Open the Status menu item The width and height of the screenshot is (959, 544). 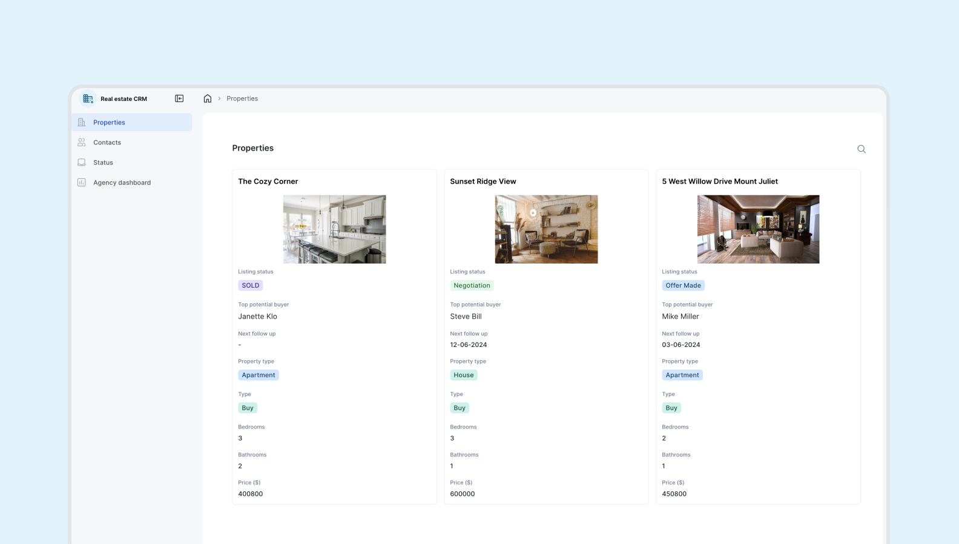click(132, 163)
